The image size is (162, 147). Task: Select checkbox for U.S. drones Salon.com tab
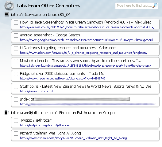click(x=16, y=48)
